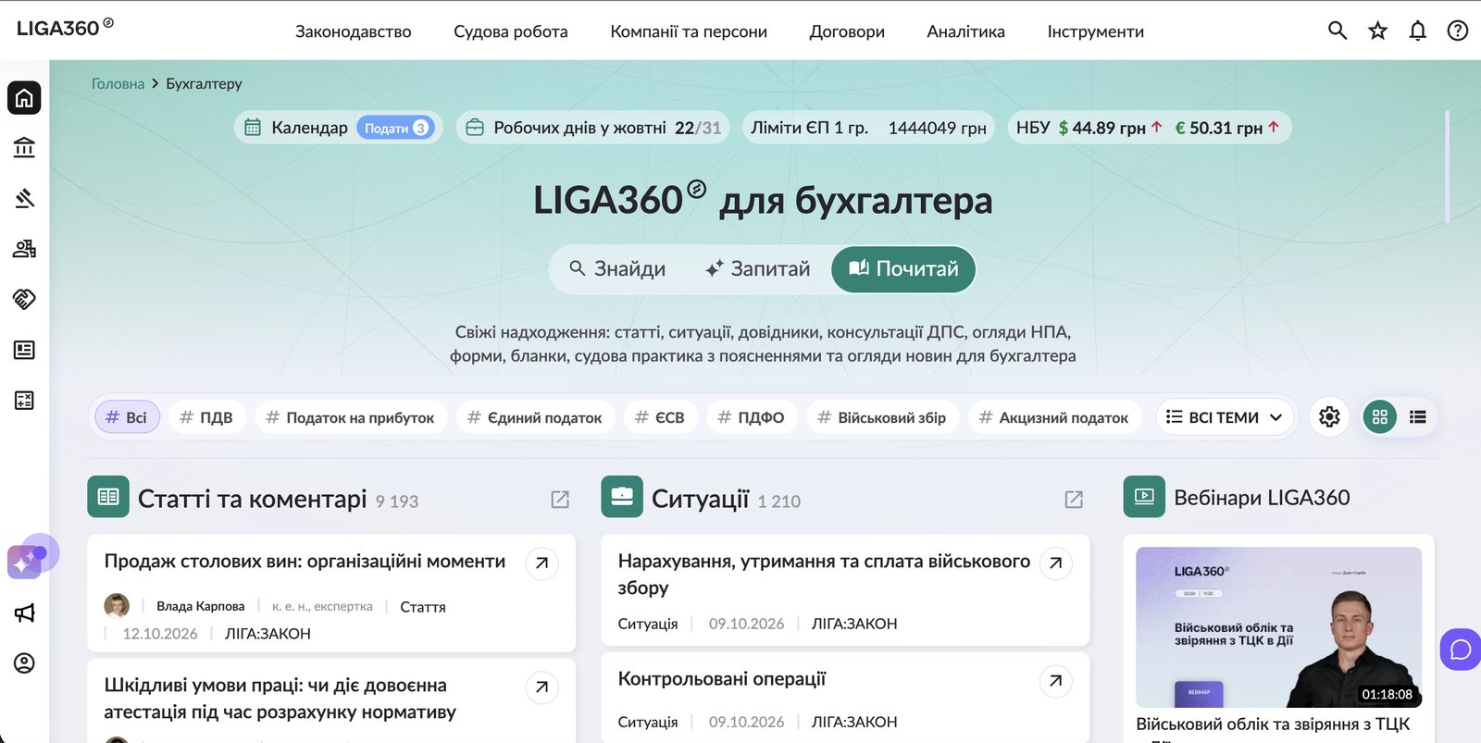1481x743 pixels.
Task: Open favorites via the star icon
Action: click(1378, 31)
